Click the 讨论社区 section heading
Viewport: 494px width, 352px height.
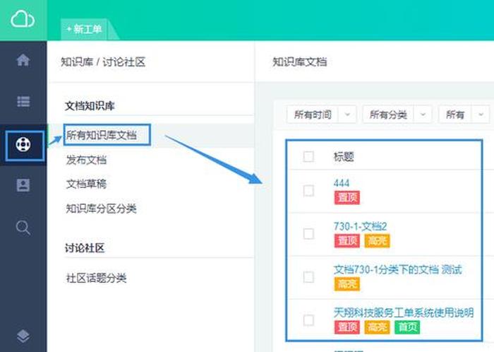tap(85, 248)
